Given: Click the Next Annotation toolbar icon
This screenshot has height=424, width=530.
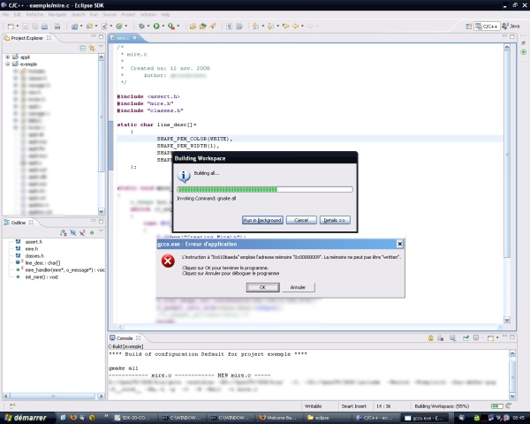Looking at the screenshot, I should (255, 26).
